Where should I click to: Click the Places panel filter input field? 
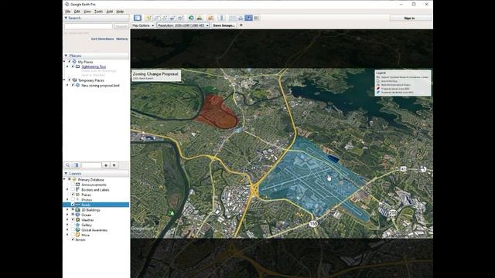pos(91,165)
